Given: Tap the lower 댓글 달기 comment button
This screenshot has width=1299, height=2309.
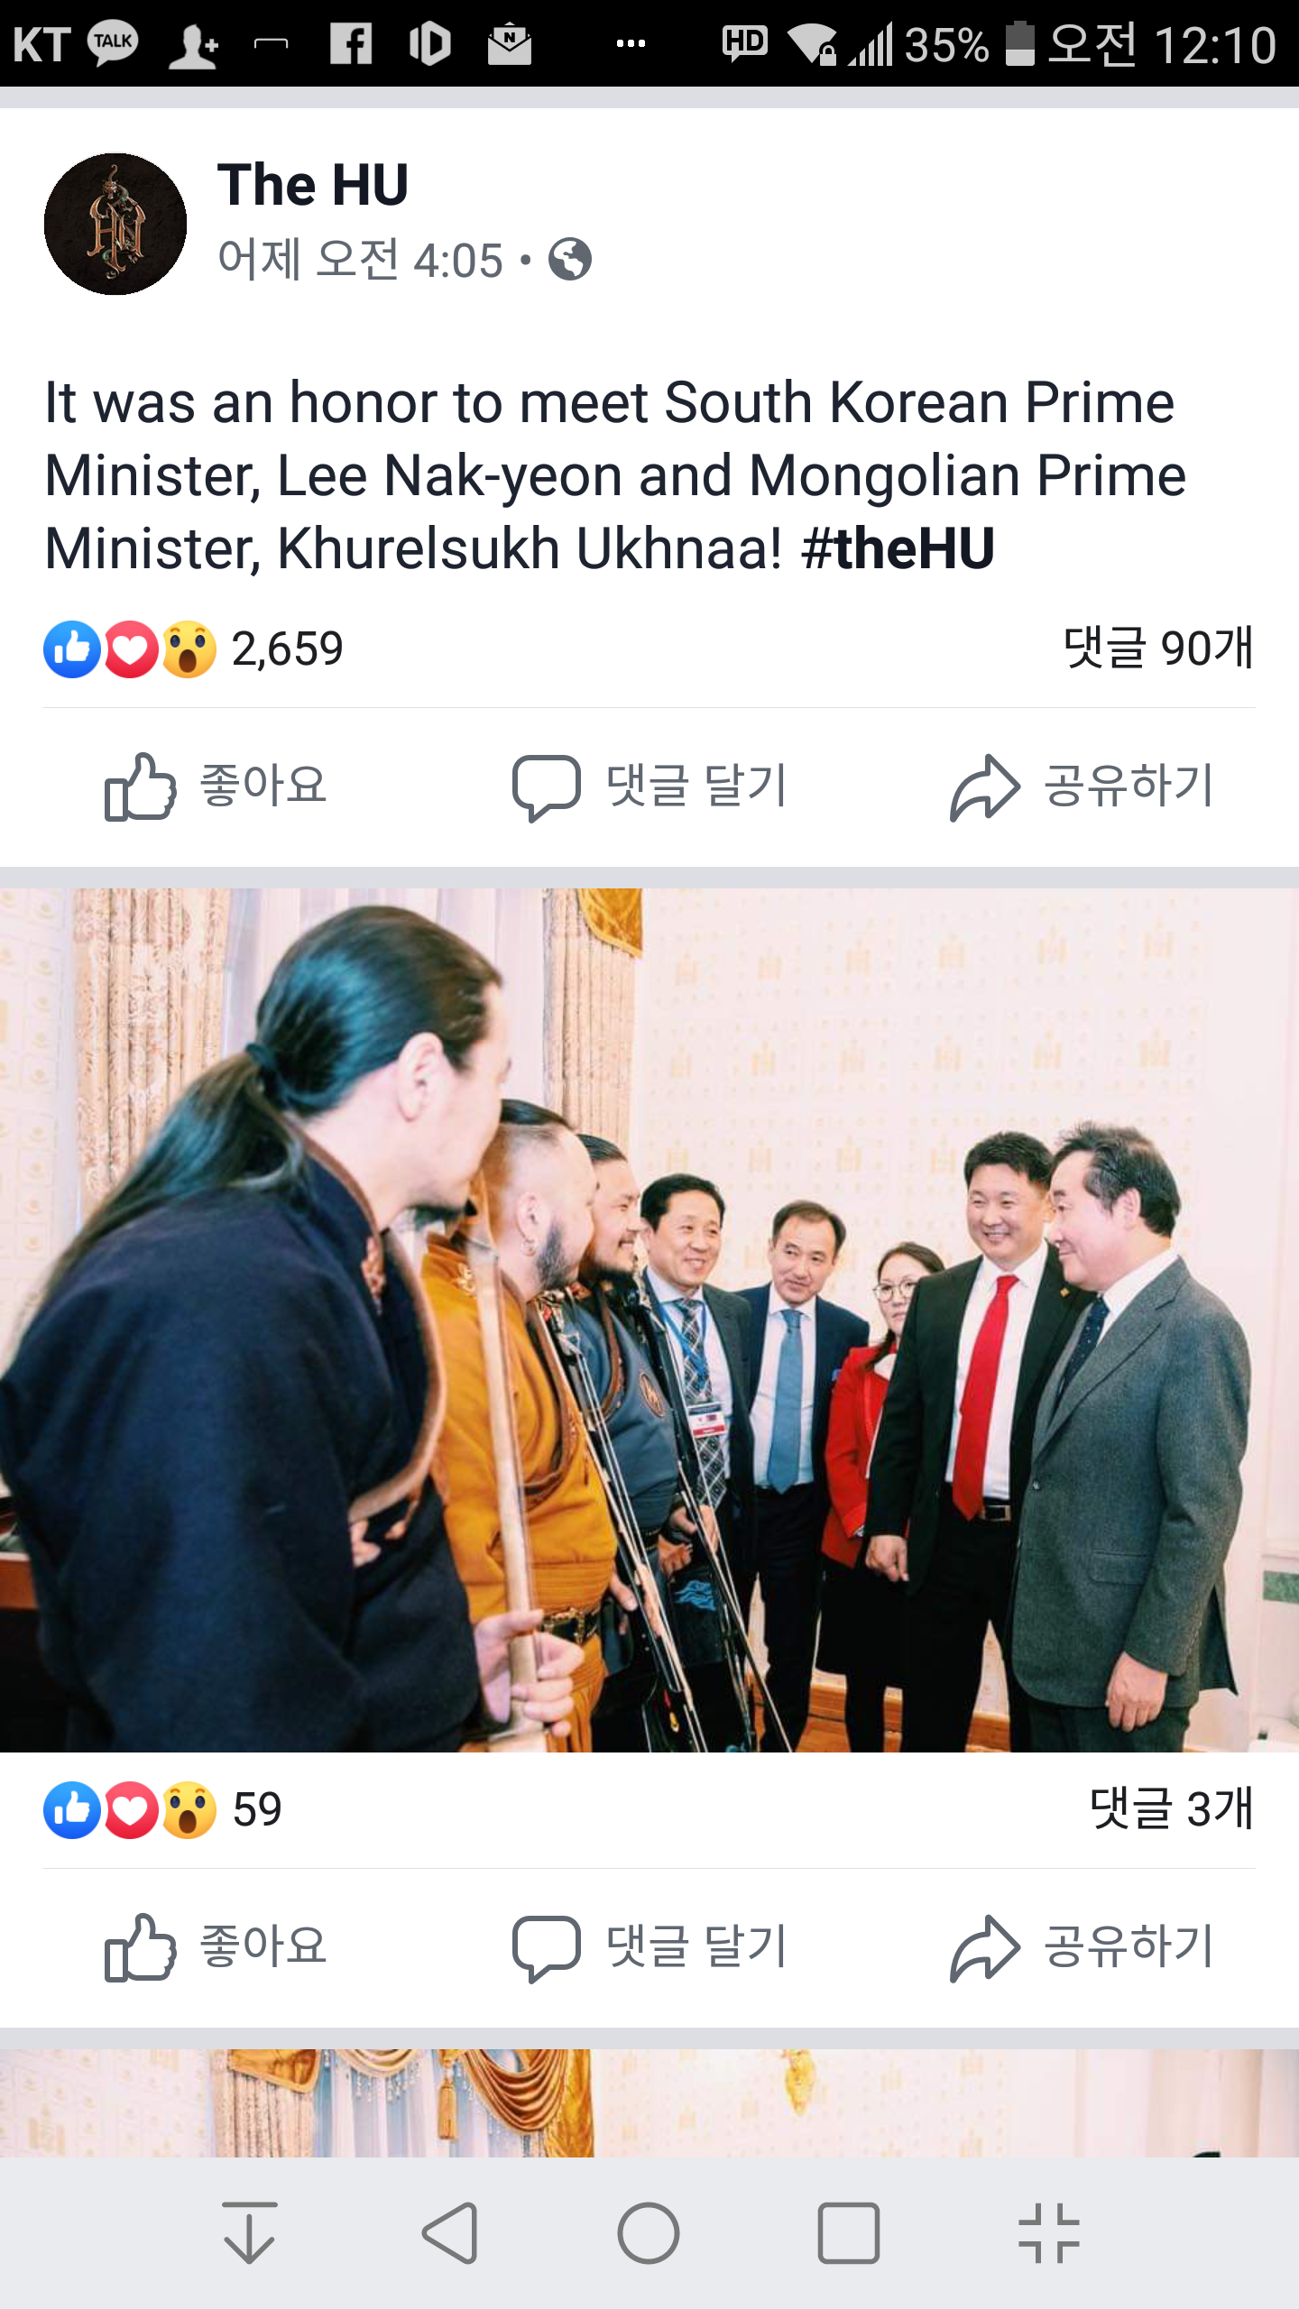Looking at the screenshot, I should pos(649,1946).
